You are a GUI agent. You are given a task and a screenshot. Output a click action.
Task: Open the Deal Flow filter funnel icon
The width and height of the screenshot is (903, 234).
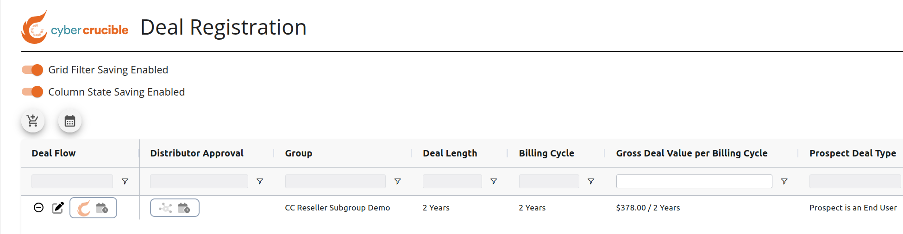pyautogui.click(x=125, y=181)
